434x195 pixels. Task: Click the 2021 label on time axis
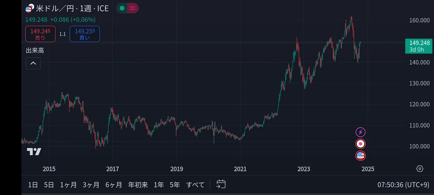(x=240, y=169)
